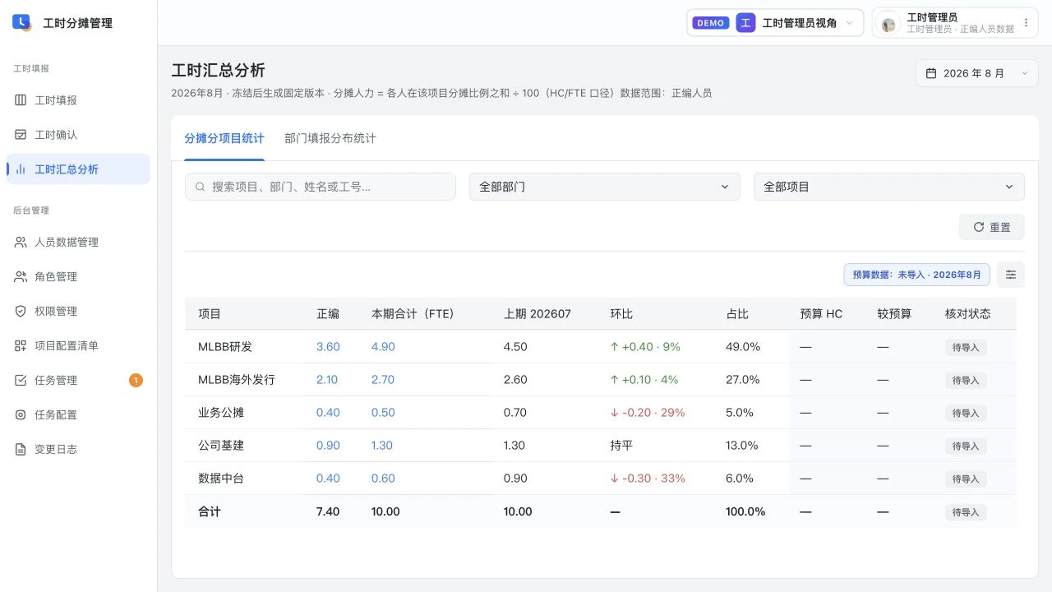Expand the 全部部门 dropdown

(605, 187)
